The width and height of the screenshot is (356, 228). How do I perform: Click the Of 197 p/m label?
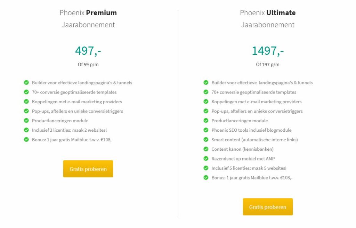[x=268, y=64]
